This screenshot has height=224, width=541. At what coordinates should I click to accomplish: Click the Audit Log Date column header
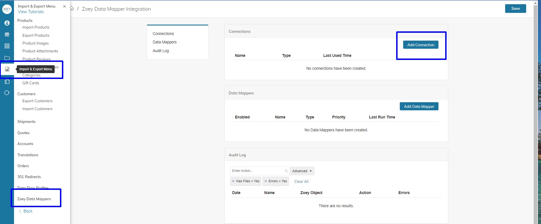point(236,193)
